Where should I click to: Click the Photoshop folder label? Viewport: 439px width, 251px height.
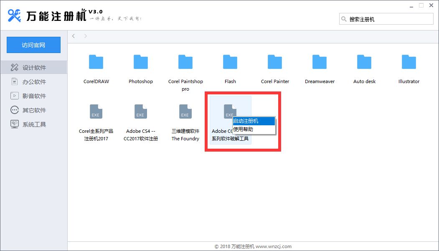(x=140, y=81)
